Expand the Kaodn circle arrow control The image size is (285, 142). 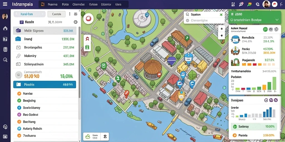click(76, 22)
